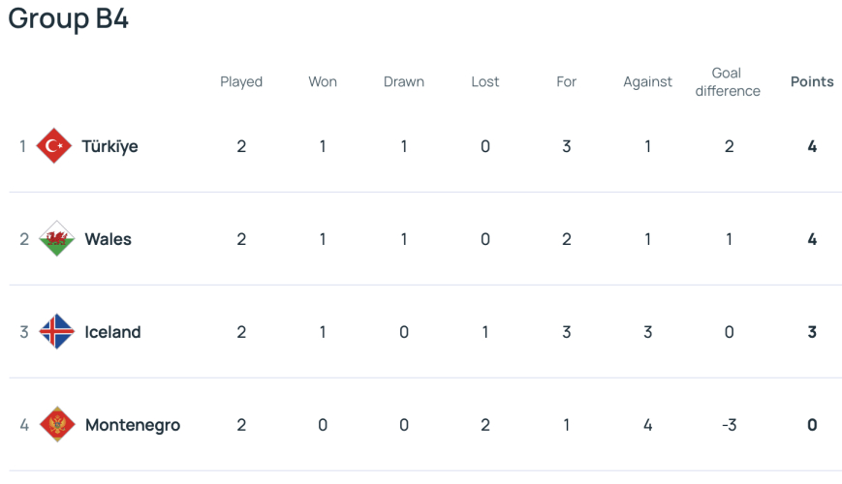Open the Wales team link

click(108, 239)
